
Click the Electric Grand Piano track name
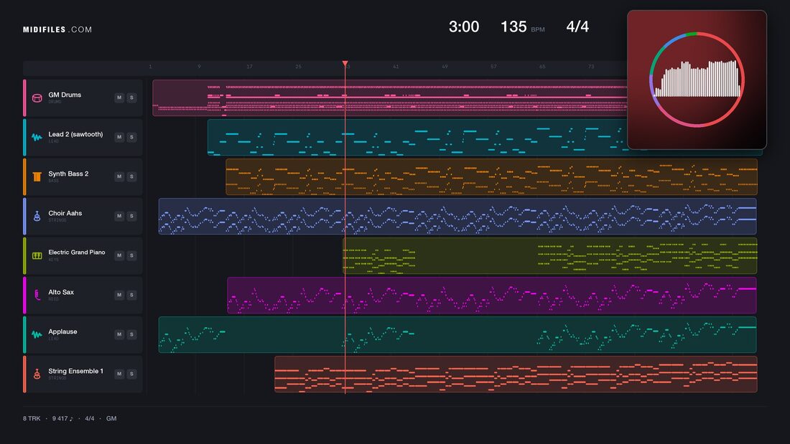(x=77, y=252)
